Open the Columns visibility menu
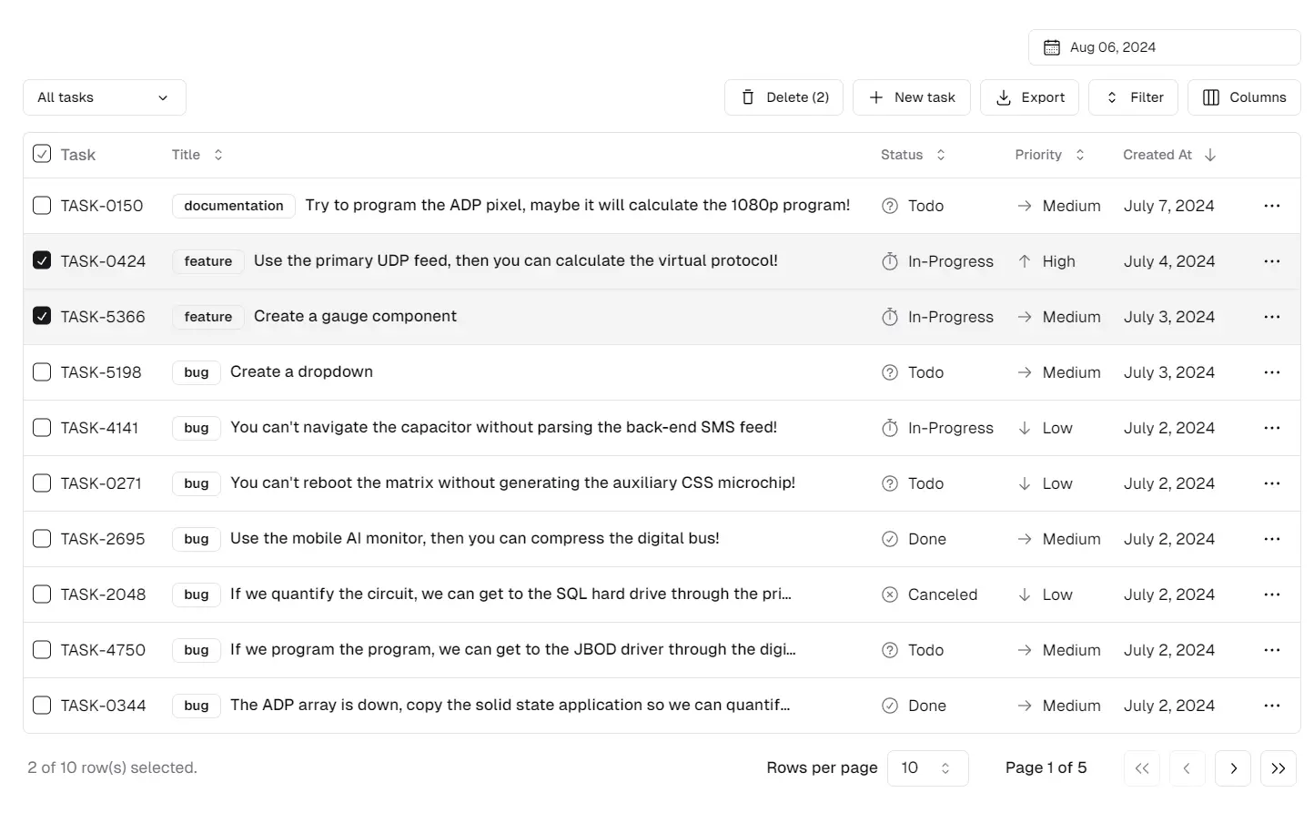1314x813 pixels. click(1243, 97)
